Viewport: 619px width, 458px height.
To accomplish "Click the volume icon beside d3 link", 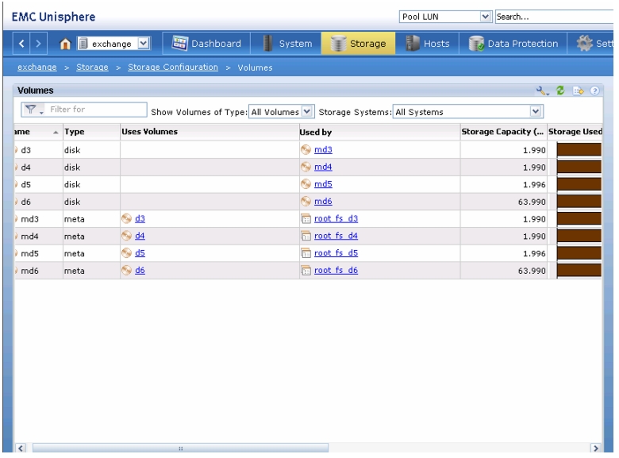I will 126,219.
